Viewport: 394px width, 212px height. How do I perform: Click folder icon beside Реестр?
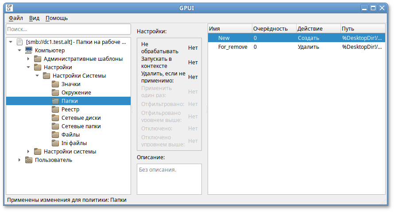(x=55, y=110)
